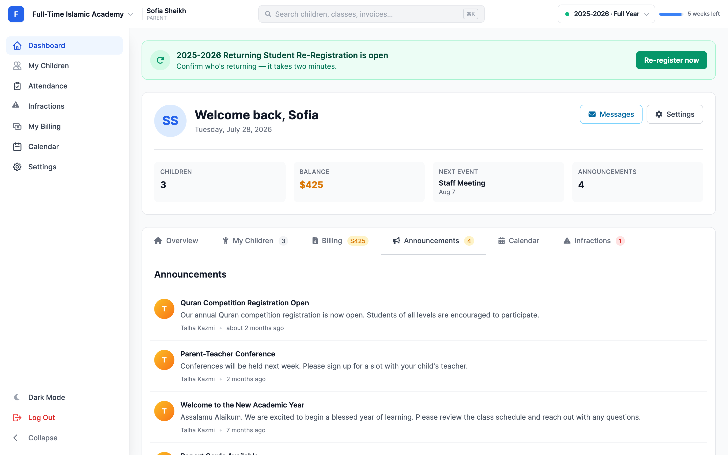Click the house icon on Overview tab
Image resolution: width=728 pixels, height=455 pixels.
[x=158, y=241]
